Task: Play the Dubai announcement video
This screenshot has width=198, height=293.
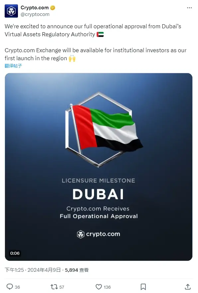Action: tap(99, 167)
